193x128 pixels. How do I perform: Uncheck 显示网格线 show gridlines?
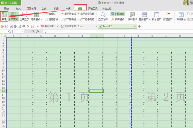(62, 14)
